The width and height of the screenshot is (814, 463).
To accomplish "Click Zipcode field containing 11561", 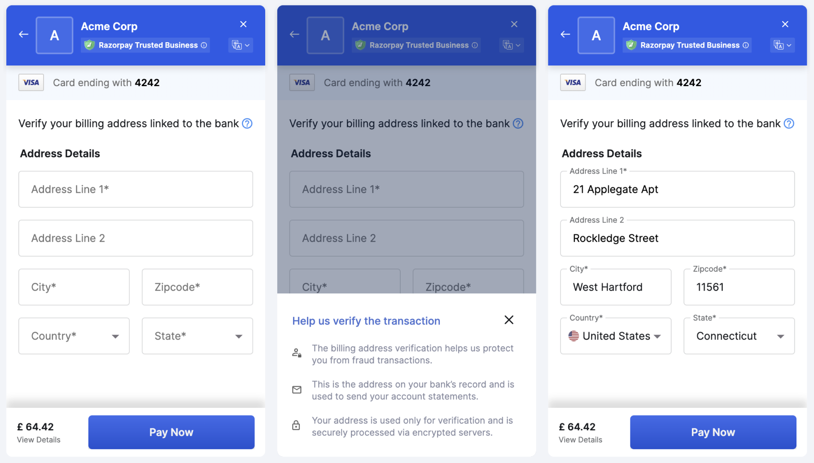I will tap(739, 287).
